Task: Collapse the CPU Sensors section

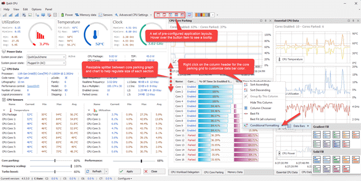Action: pyautogui.click(x=4, y=100)
